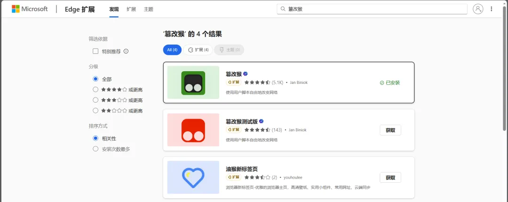The height and width of the screenshot is (202, 508).
Task: Open the 油猴新标签页 title link
Action: [x=242, y=169]
